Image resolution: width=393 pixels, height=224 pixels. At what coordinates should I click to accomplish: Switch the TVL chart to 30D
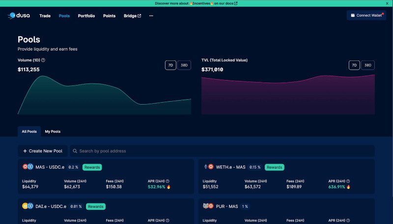[x=367, y=65]
